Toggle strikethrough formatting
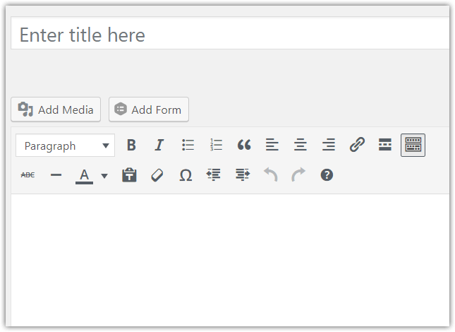This screenshot has height=332, width=455. (x=28, y=175)
